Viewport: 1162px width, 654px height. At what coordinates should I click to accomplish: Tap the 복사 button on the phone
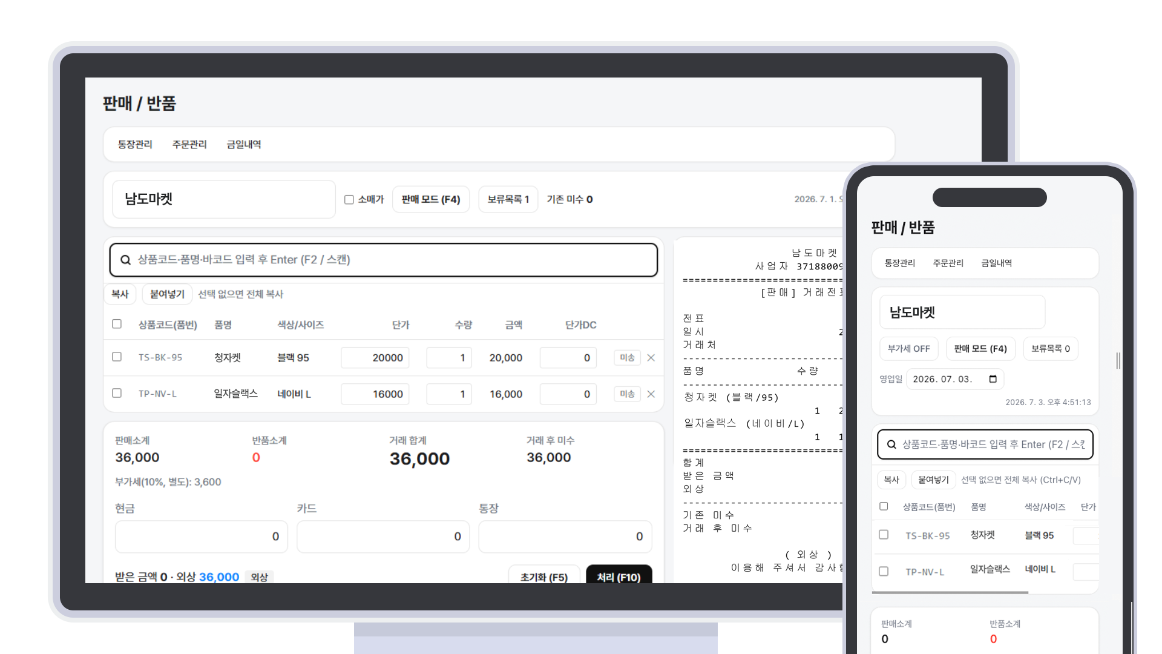pos(891,480)
